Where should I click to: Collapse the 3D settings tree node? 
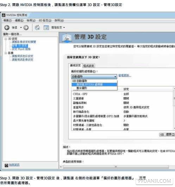click(6, 39)
